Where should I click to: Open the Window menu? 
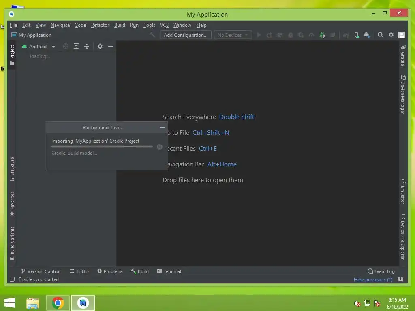tap(182, 25)
